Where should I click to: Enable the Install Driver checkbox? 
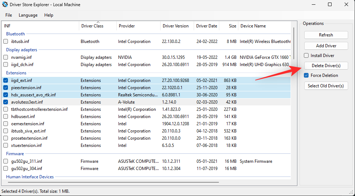click(x=306, y=56)
